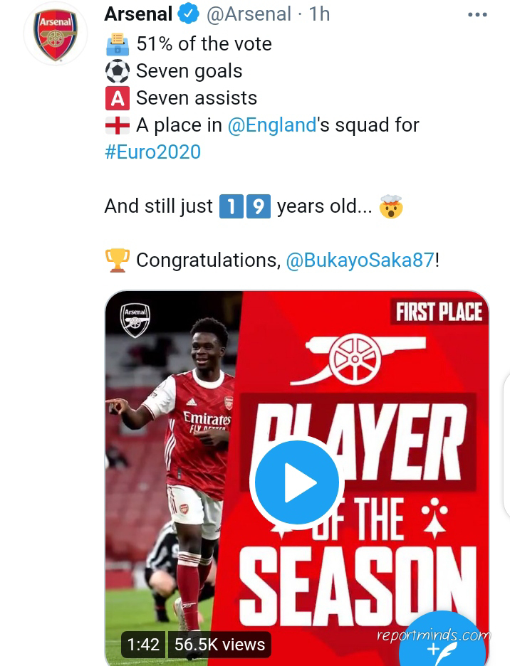This screenshot has width=510, height=666.
Task: Open the Arsenal profile avatar
Action: (56, 34)
